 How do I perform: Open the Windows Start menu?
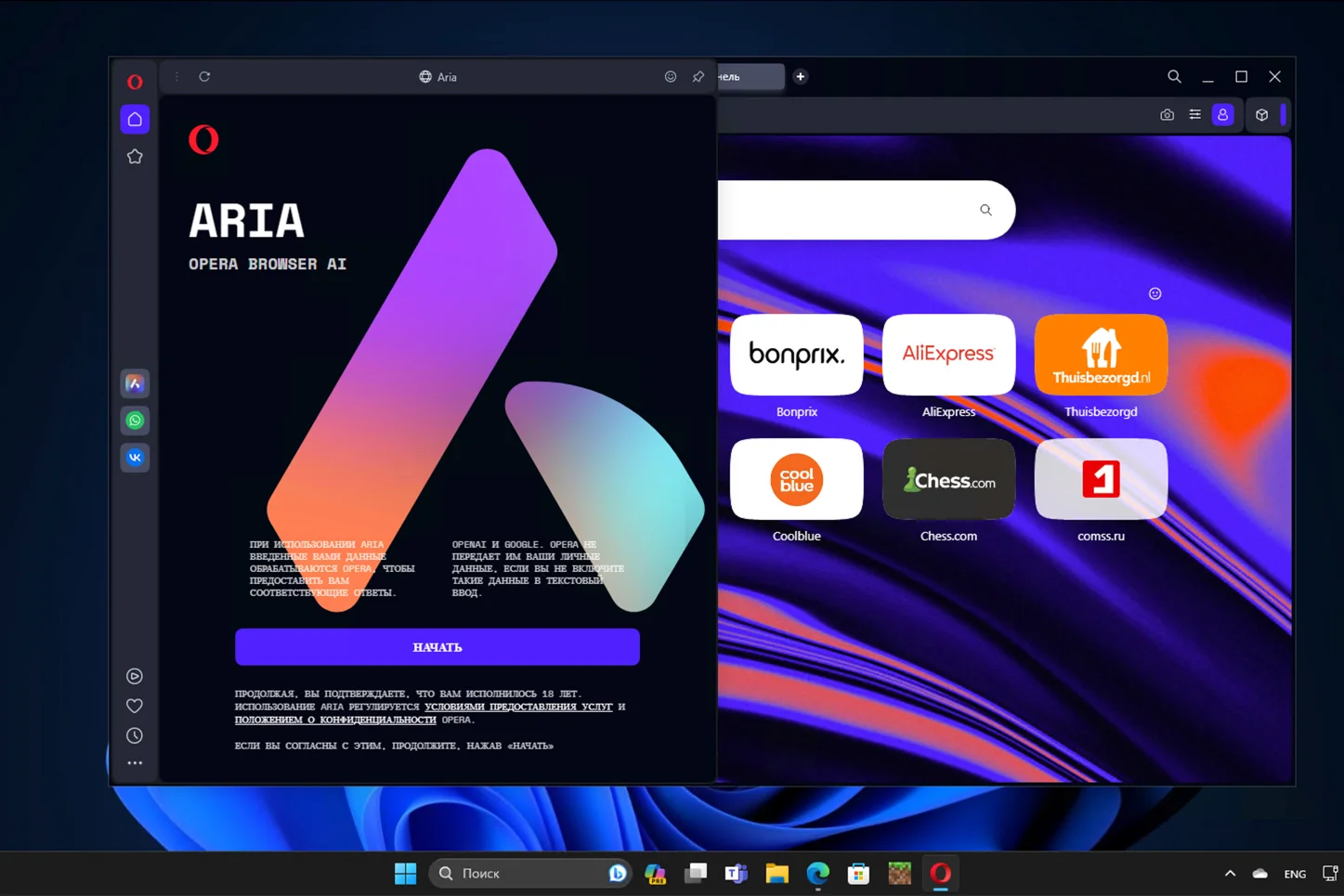(406, 874)
